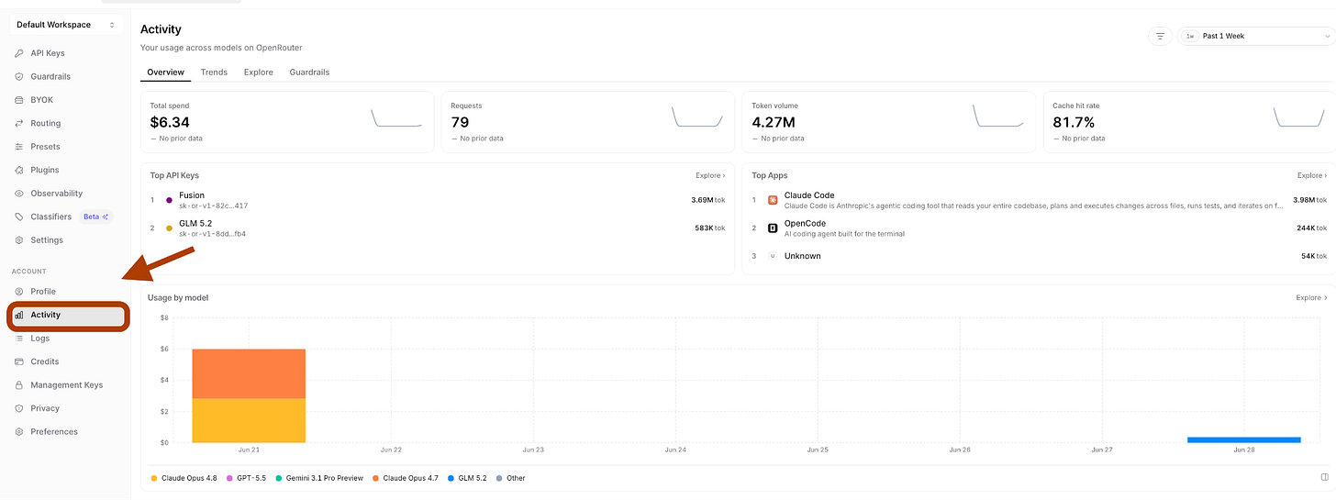This screenshot has width=1336, height=500.
Task: Switch to the Explore tab
Action: point(259,72)
